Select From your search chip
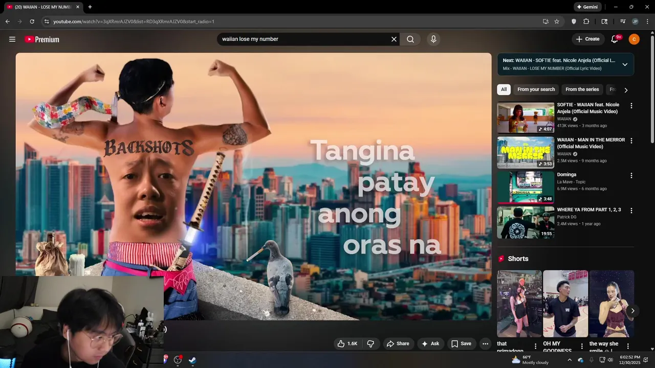 point(536,89)
